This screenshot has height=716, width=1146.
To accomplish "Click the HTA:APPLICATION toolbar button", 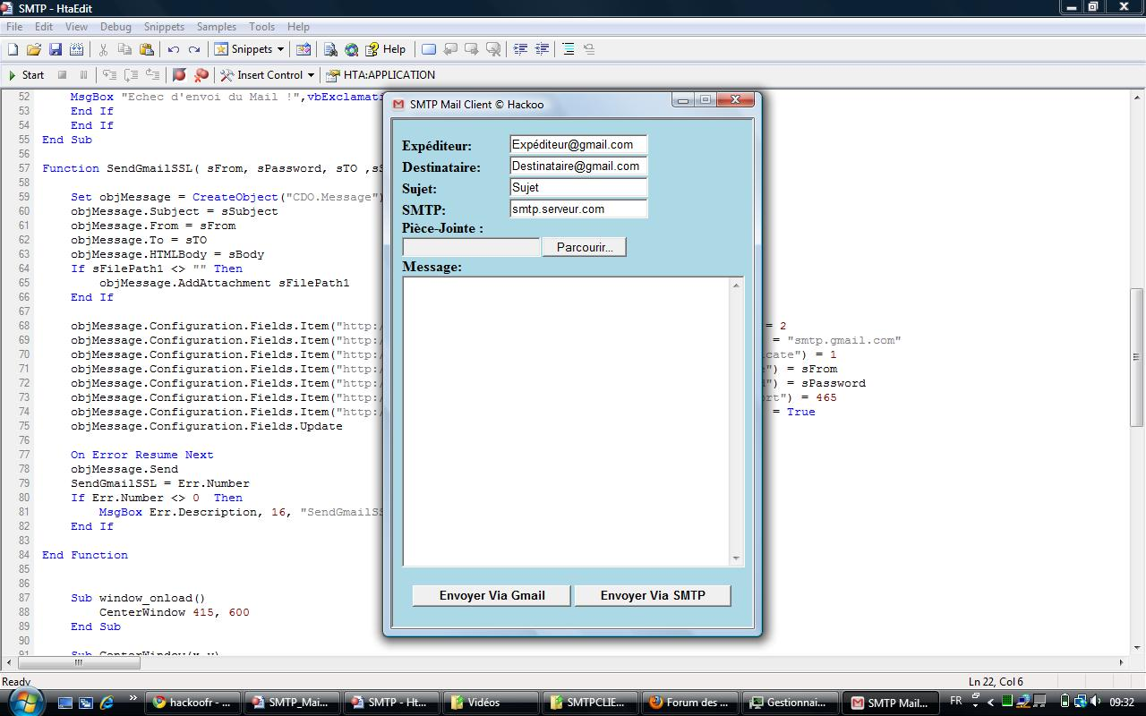I will [381, 75].
